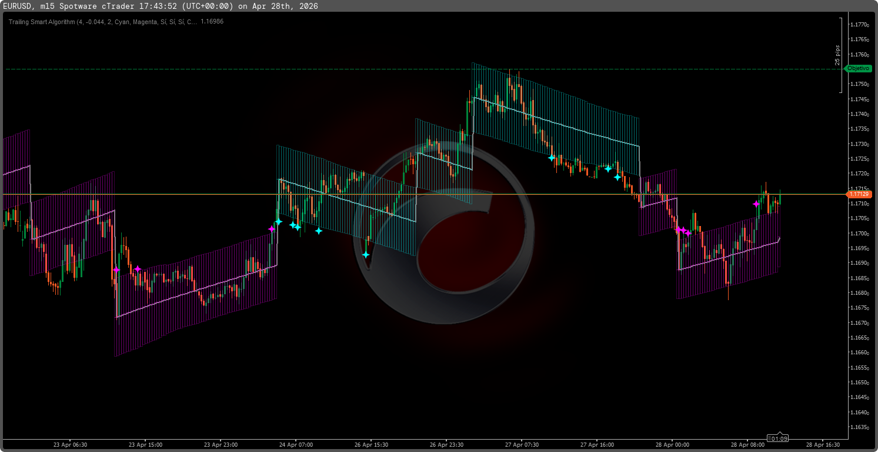The image size is (878, 452).
Task: Click the magenta diamond near 23 Apr 15:00
Action: pyautogui.click(x=138, y=268)
